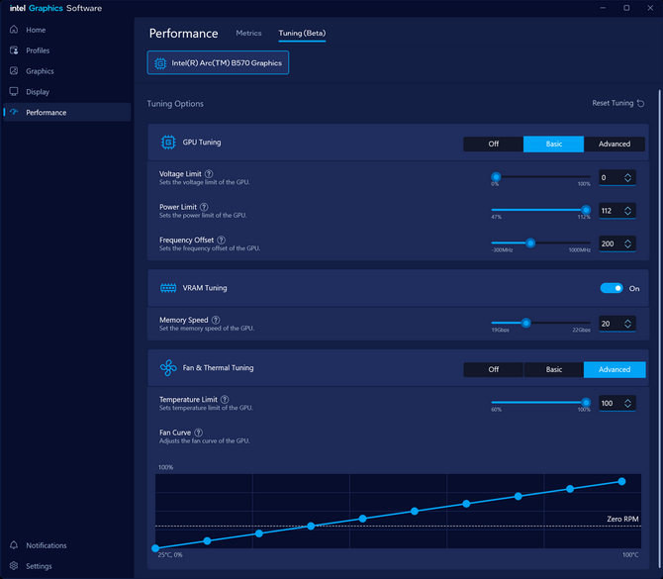The height and width of the screenshot is (579, 663).
Task: Select Performance in the sidebar
Action: click(67, 113)
